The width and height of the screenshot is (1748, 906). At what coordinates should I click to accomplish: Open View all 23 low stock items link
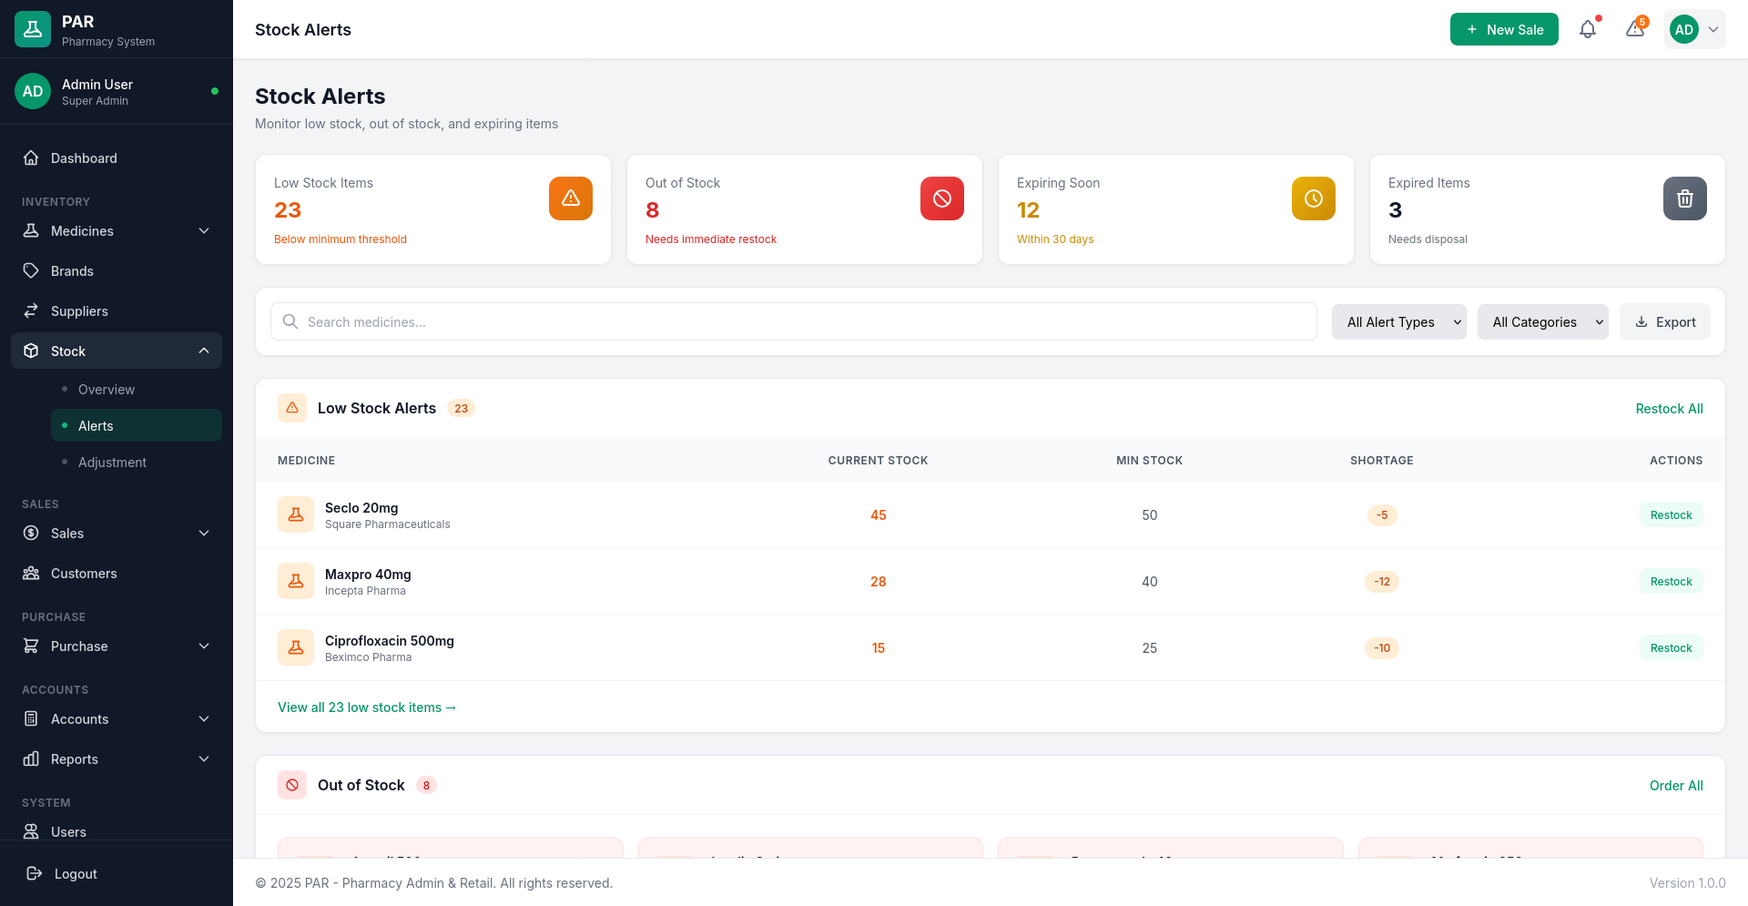pyautogui.click(x=367, y=707)
